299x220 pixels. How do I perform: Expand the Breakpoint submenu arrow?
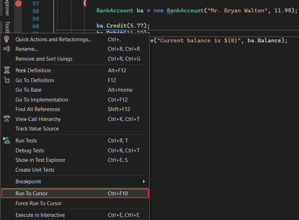144,182
